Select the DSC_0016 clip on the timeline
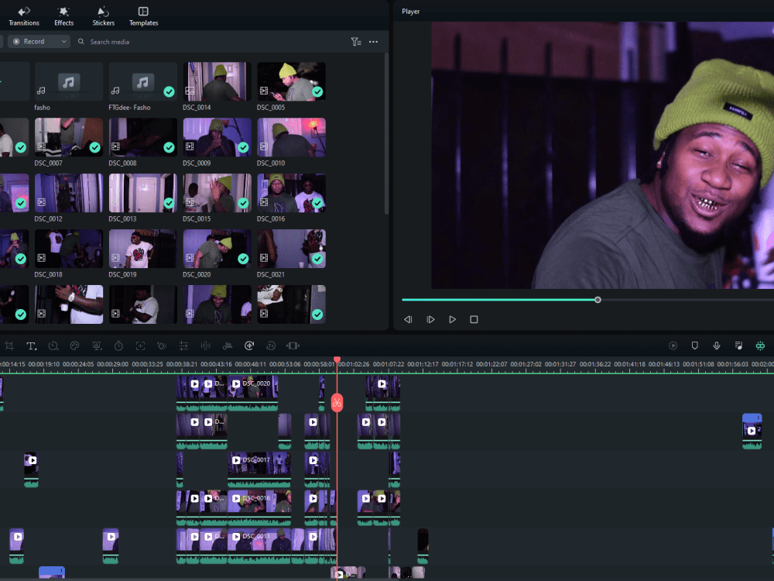774x581 pixels. coord(259,507)
